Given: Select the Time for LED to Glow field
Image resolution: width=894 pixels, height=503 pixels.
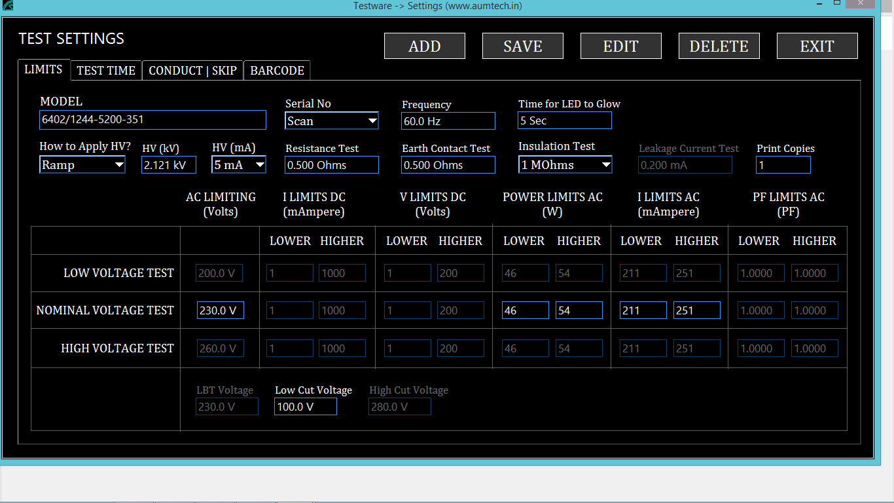Looking at the screenshot, I should pyautogui.click(x=564, y=121).
